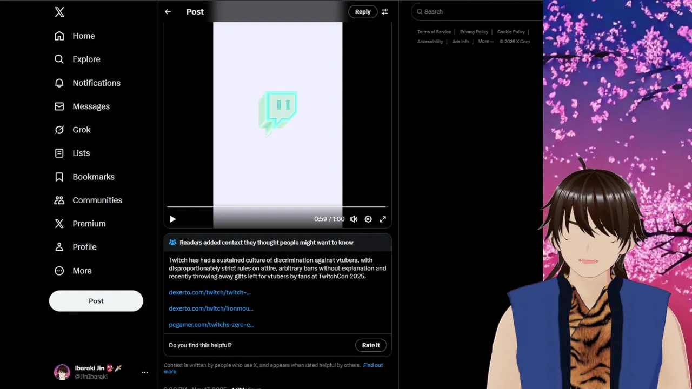The image size is (692, 389).
Task: Click the More circle icon
Action: (x=59, y=271)
